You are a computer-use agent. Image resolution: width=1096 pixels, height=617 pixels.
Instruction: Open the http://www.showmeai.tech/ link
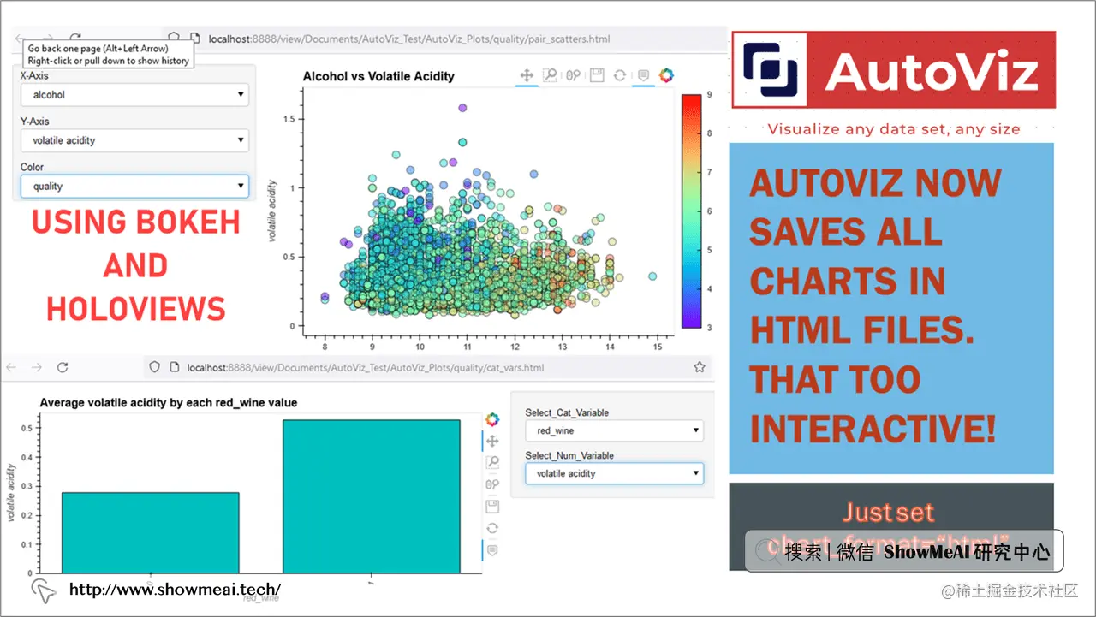coord(175,590)
